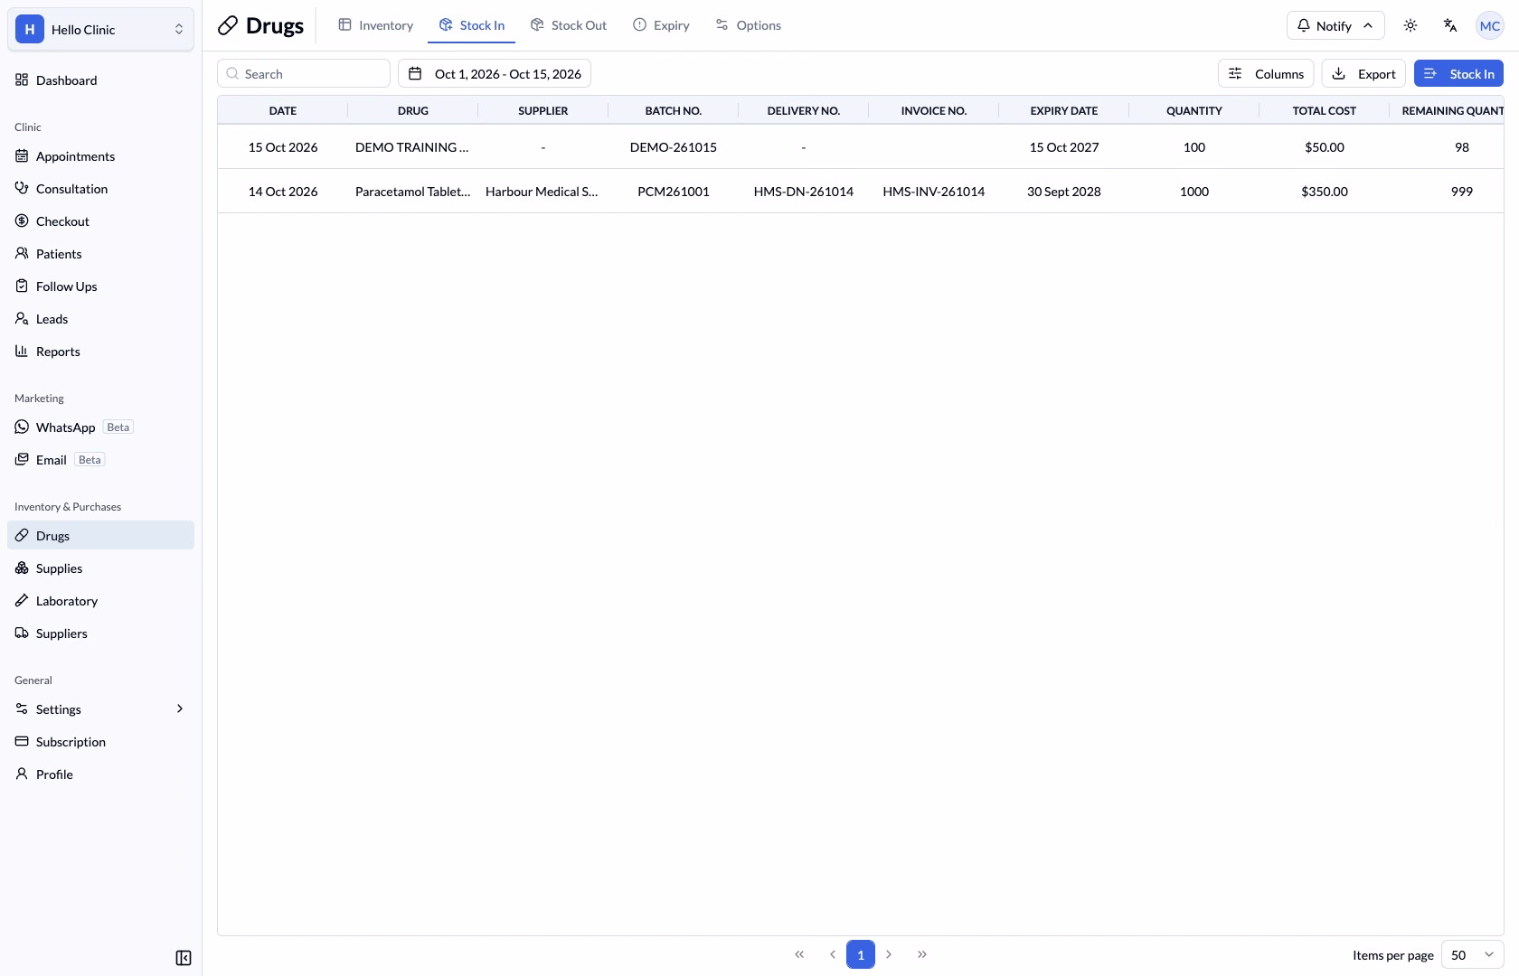Select Drugs in sidebar
The image size is (1519, 976).
(x=100, y=536)
